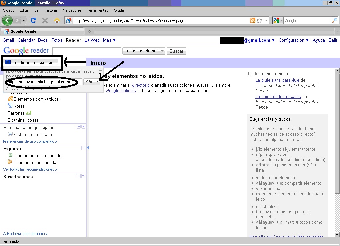Open the Marcadores menu
The height and width of the screenshot is (246, 340).
coord(72,10)
